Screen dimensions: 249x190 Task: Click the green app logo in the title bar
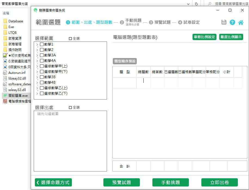click(35, 10)
